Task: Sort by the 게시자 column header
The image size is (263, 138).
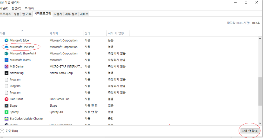Action: tap(65, 33)
